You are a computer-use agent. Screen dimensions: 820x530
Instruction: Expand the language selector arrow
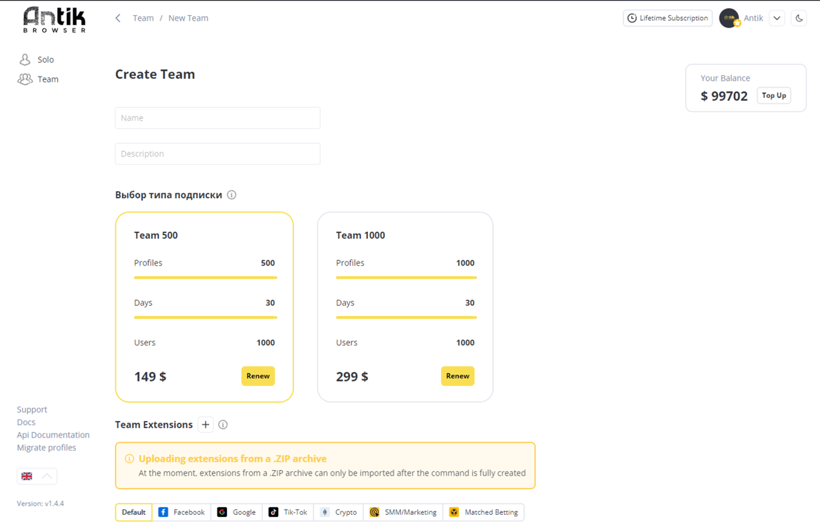(47, 476)
